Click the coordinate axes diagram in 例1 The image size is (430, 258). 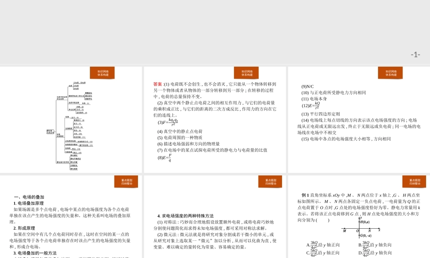pyautogui.click(x=359, y=228)
